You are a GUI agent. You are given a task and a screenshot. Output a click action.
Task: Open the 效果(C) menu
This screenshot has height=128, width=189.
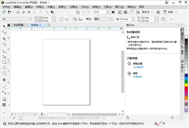[x=62, y=7]
